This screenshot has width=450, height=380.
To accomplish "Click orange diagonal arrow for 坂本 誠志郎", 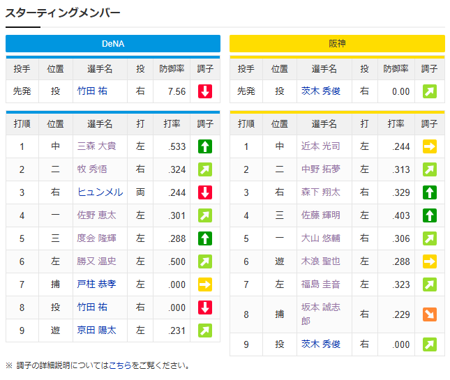I will coord(429,314).
